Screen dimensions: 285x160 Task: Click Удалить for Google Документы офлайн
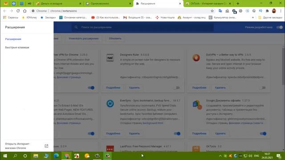pos(220,133)
